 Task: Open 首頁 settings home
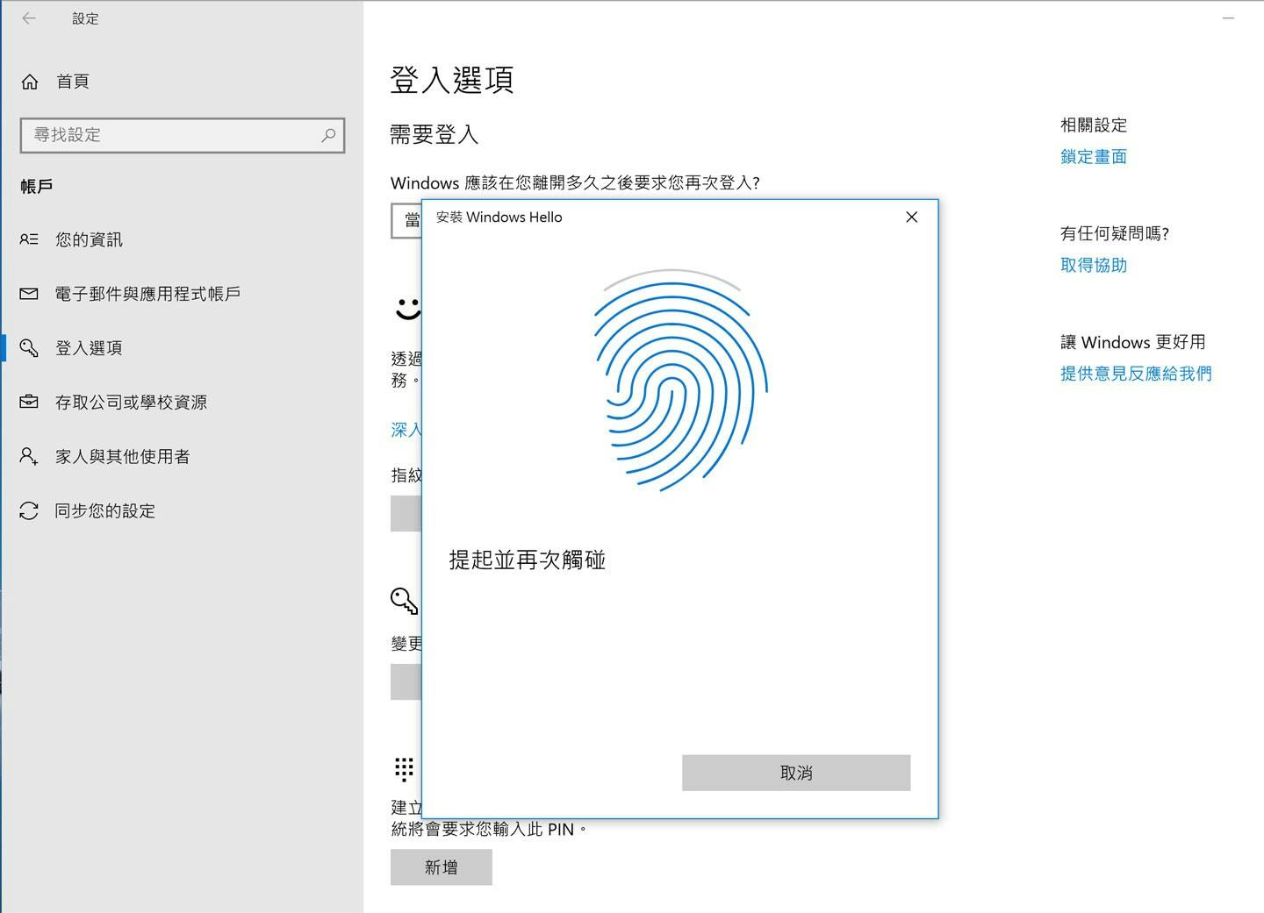73,82
